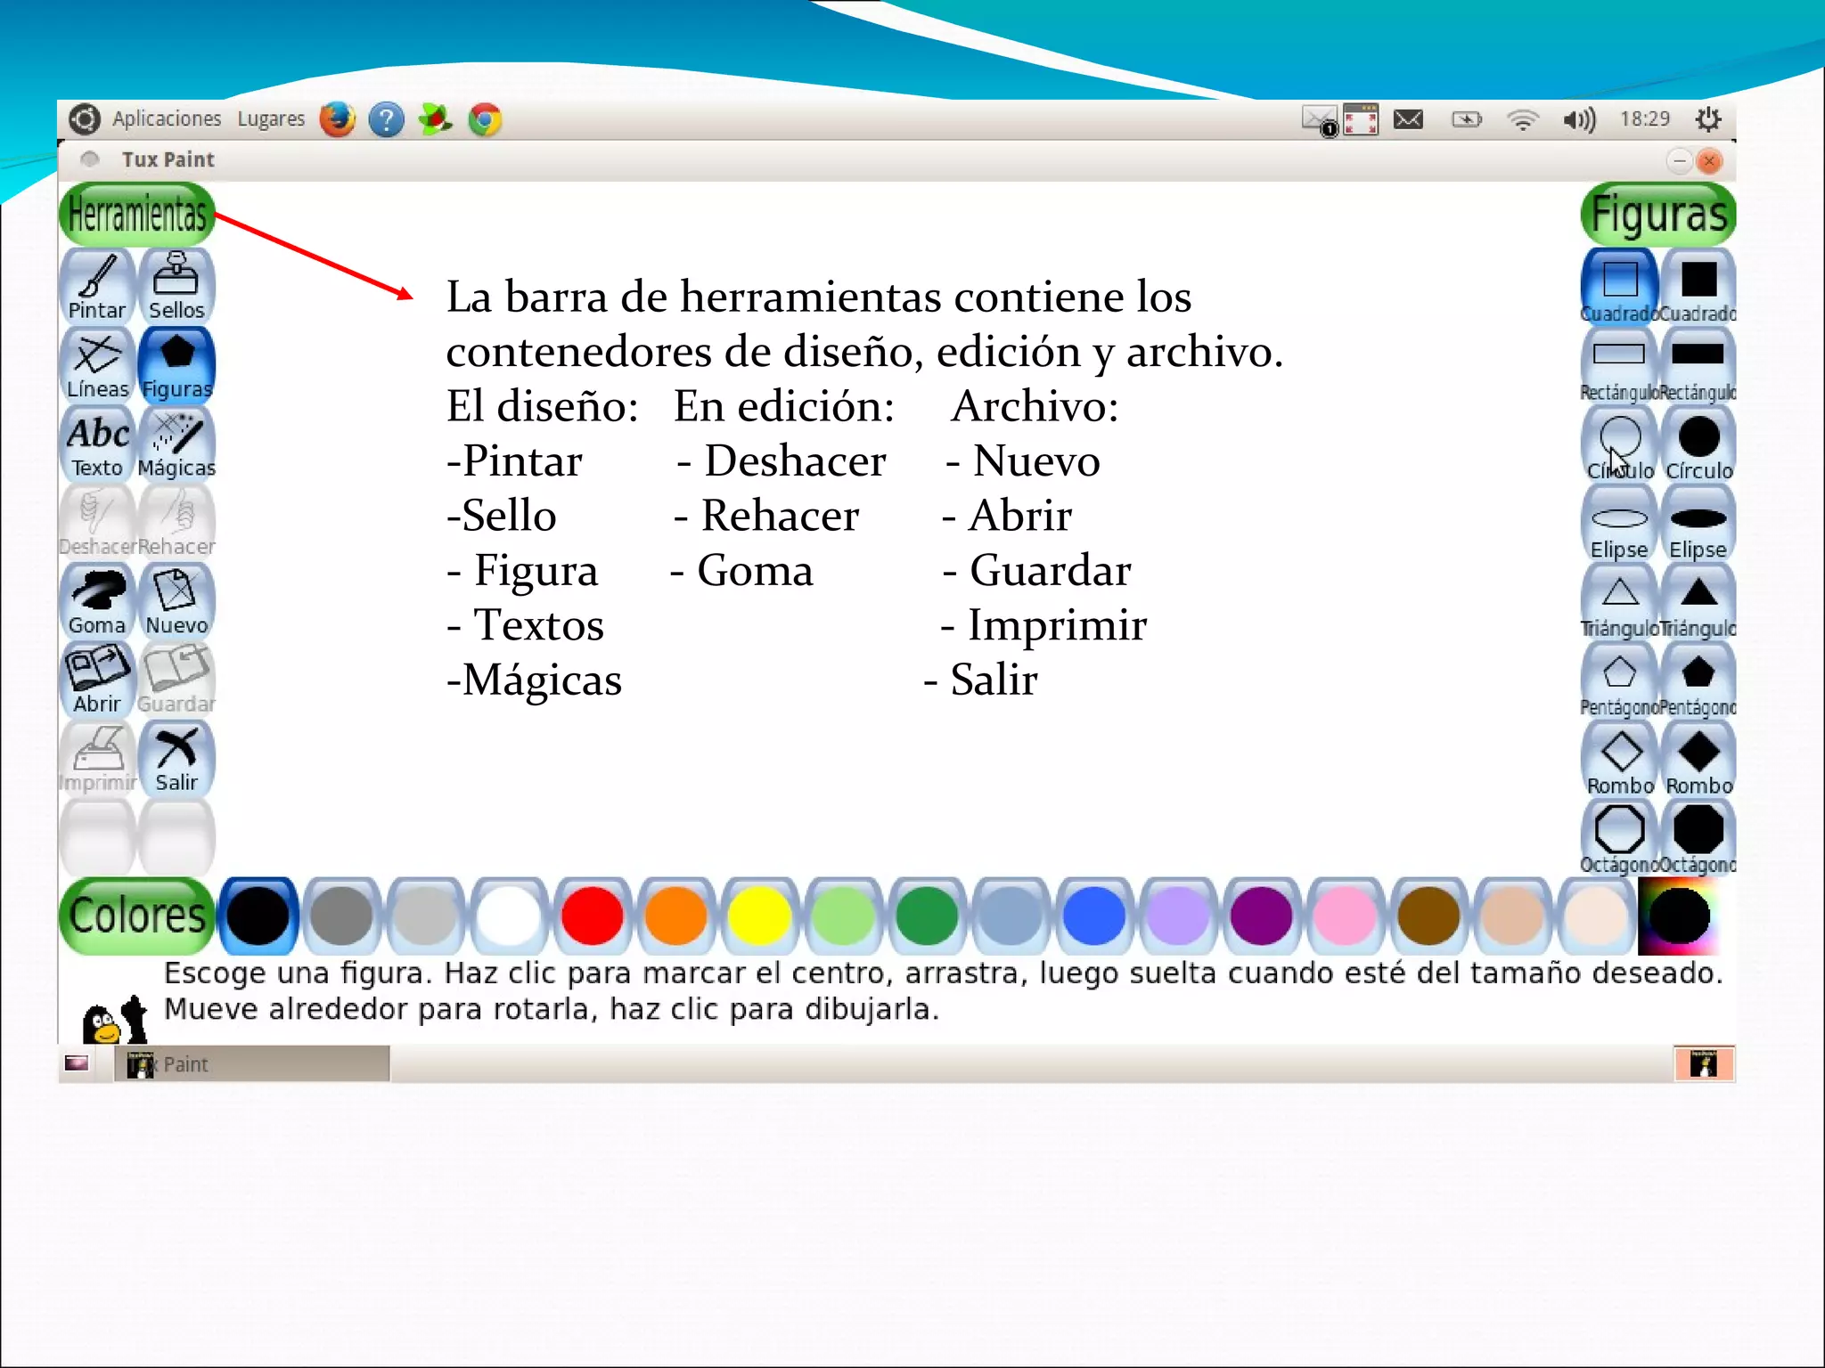Launch Google Chrome from the panel
The width and height of the screenshot is (1825, 1368).
coord(485,118)
